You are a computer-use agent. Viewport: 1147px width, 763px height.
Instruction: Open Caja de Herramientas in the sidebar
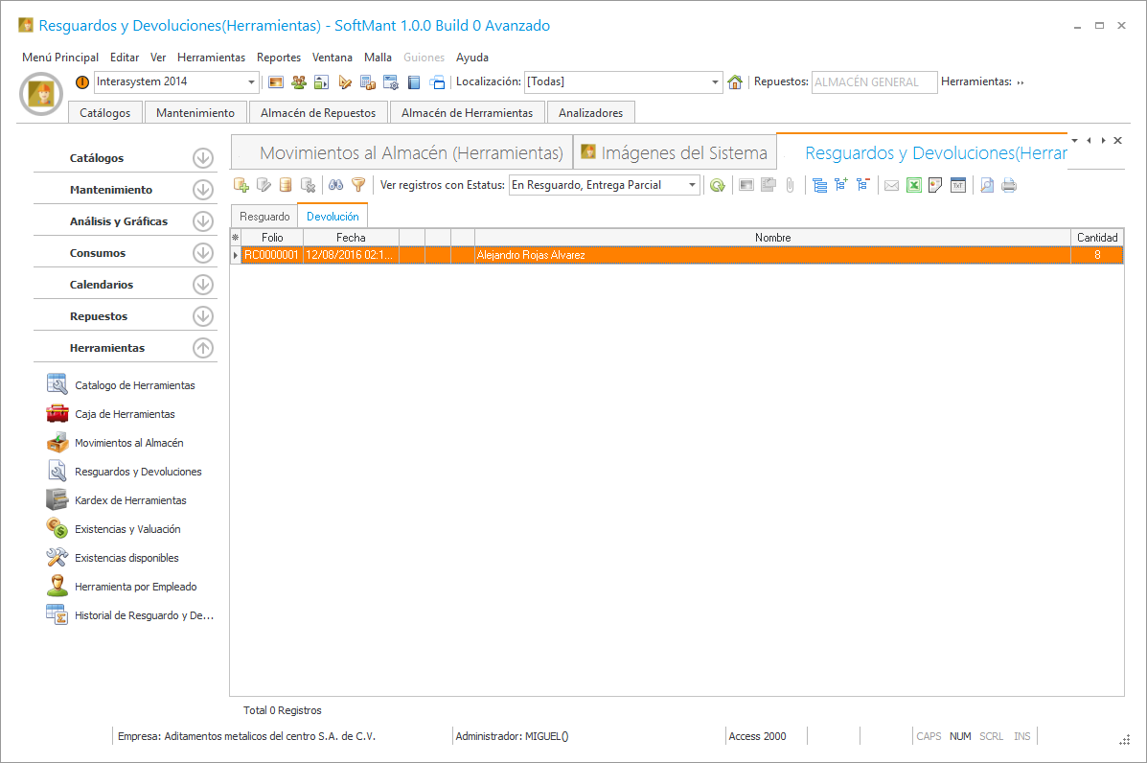pos(125,414)
